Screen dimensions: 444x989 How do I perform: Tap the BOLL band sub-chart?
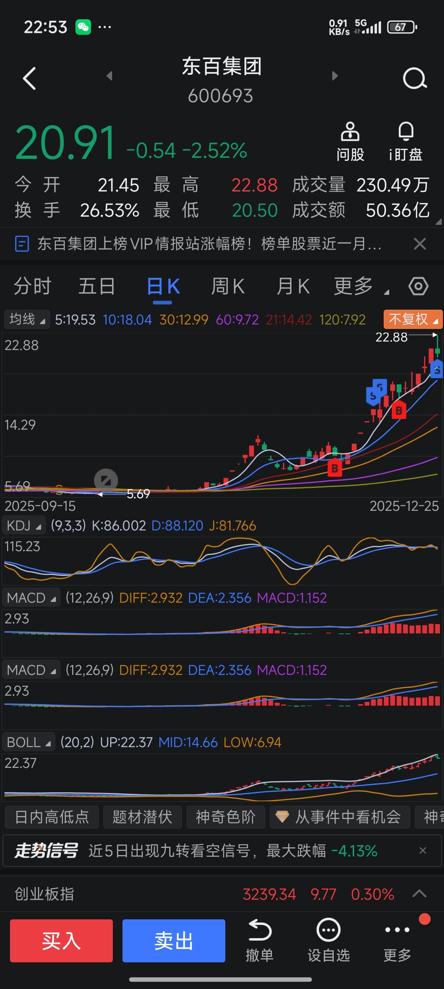tap(222, 777)
